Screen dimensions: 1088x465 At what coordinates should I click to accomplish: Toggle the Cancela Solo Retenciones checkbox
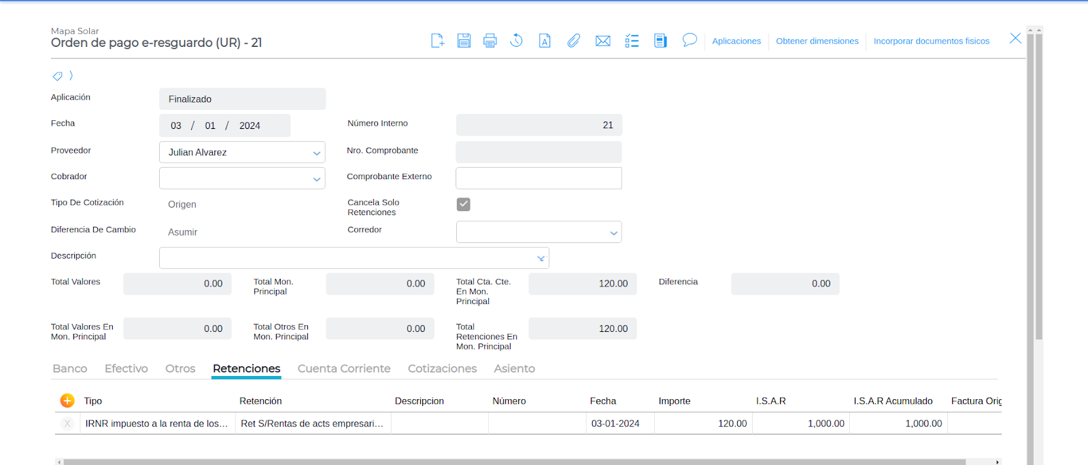click(463, 204)
